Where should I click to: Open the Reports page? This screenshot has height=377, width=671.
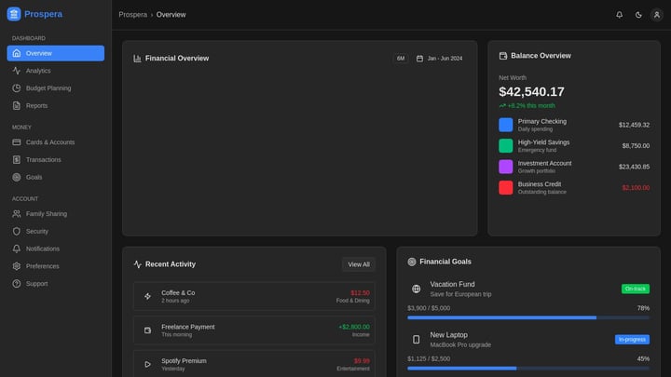click(x=36, y=106)
